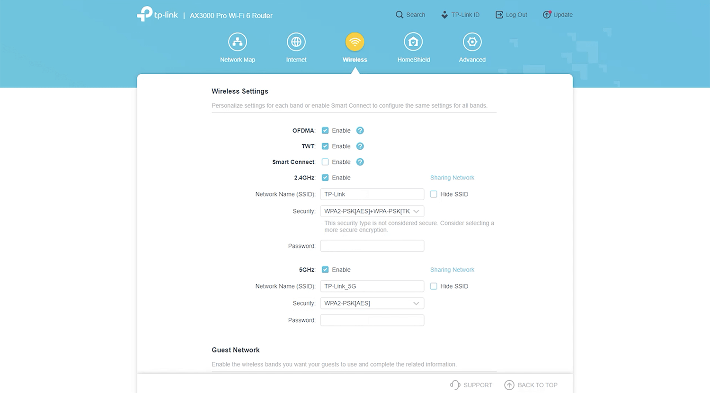The image size is (710, 393).
Task: Expand the 5GHz Security dropdown
Action: pos(372,303)
